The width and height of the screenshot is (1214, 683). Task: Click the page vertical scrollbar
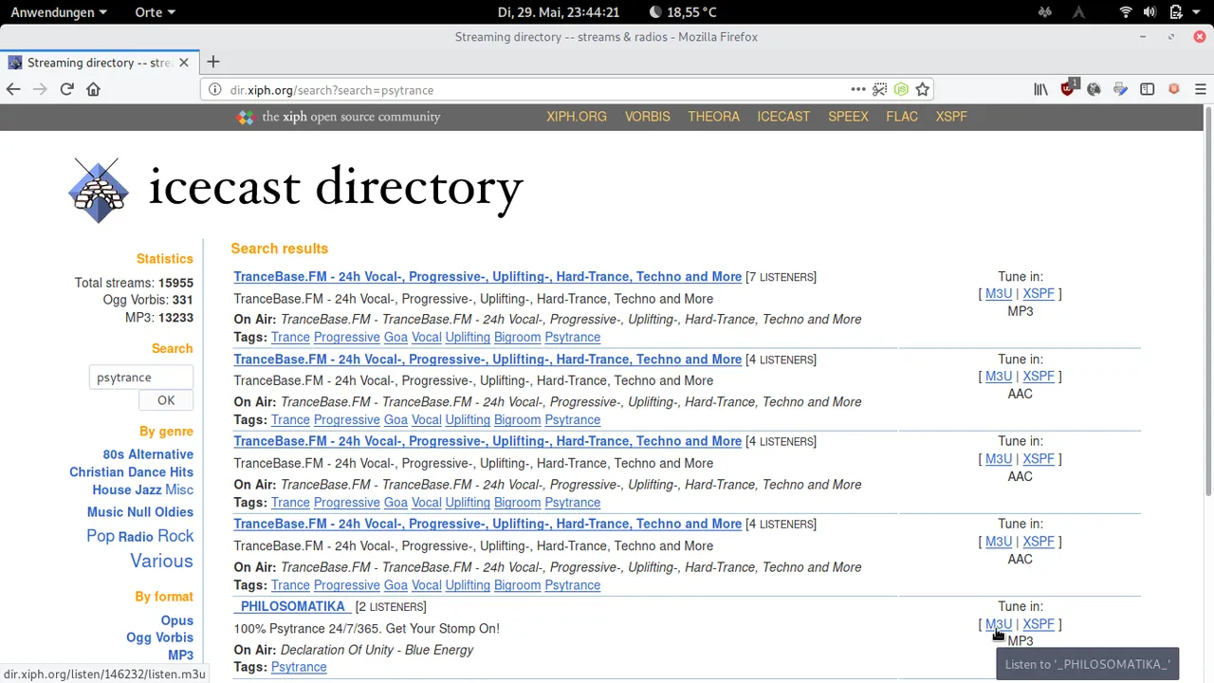[x=1208, y=304]
